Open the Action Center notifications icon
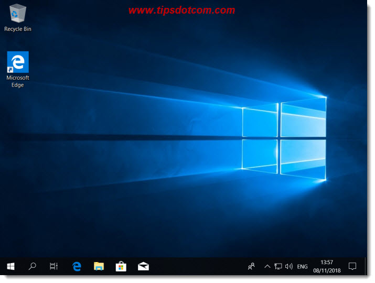 pyautogui.click(x=352, y=266)
